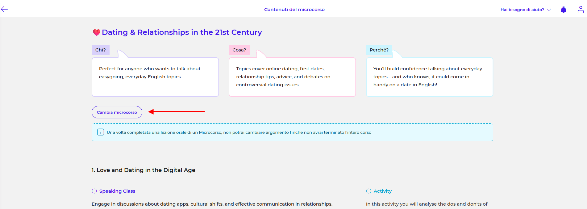Image resolution: width=587 pixels, height=209 pixels.
Task: Select the Cosa? label tab
Action: [239, 50]
